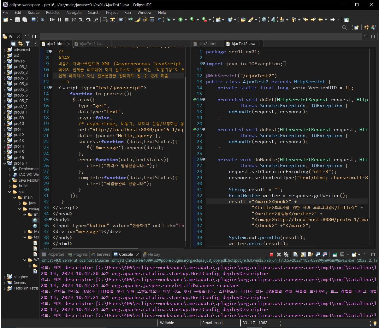Open the History view tab
This screenshot has height=328, width=379.
coord(151,255)
